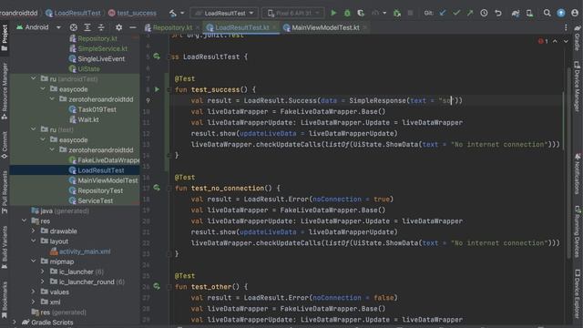Click the fold marker beside test_success function
The image size is (583, 328).
pyautogui.click(x=169, y=89)
